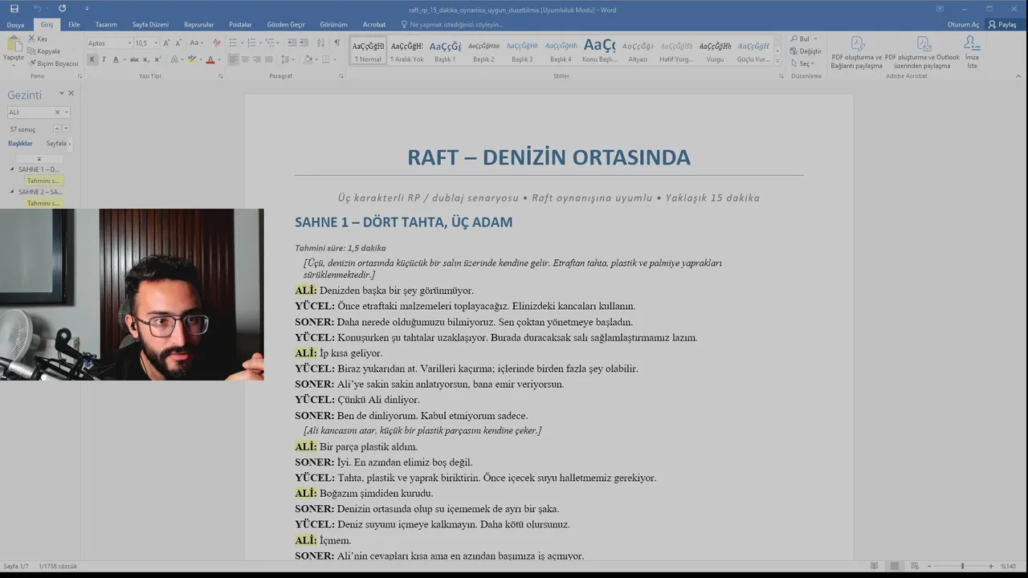Collapse the SAHNE 1 heading in navigation
Viewport: 1028px width, 578px height.
point(12,169)
